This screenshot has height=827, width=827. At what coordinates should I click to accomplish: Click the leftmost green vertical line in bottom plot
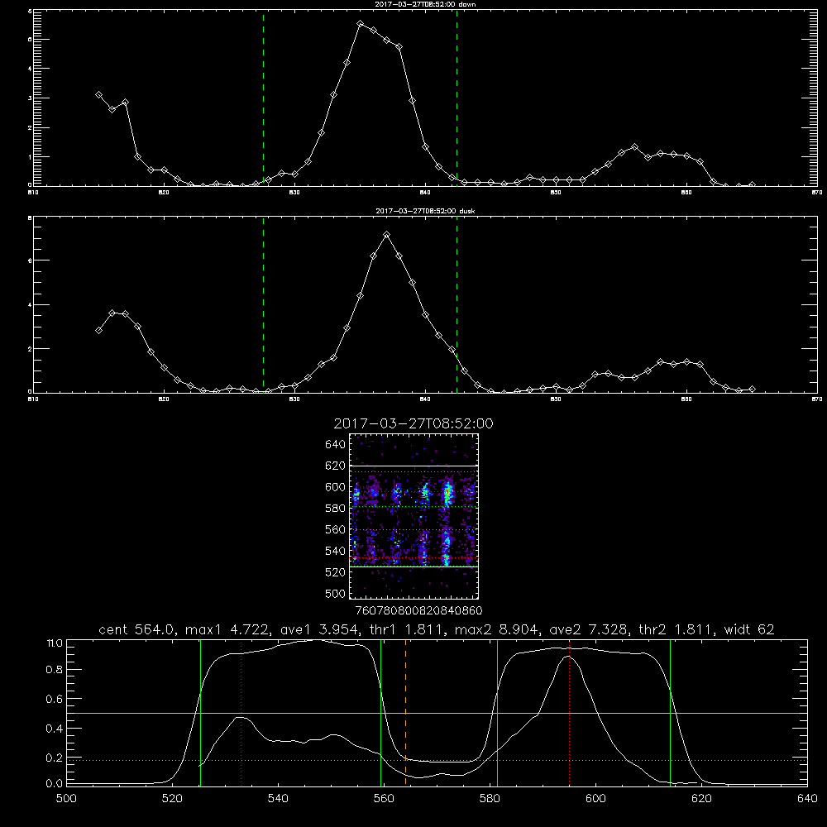(x=200, y=712)
